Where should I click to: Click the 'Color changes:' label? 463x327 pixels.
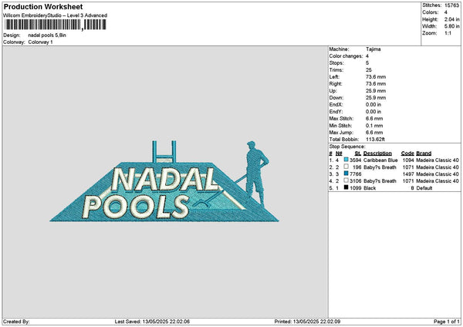point(346,56)
